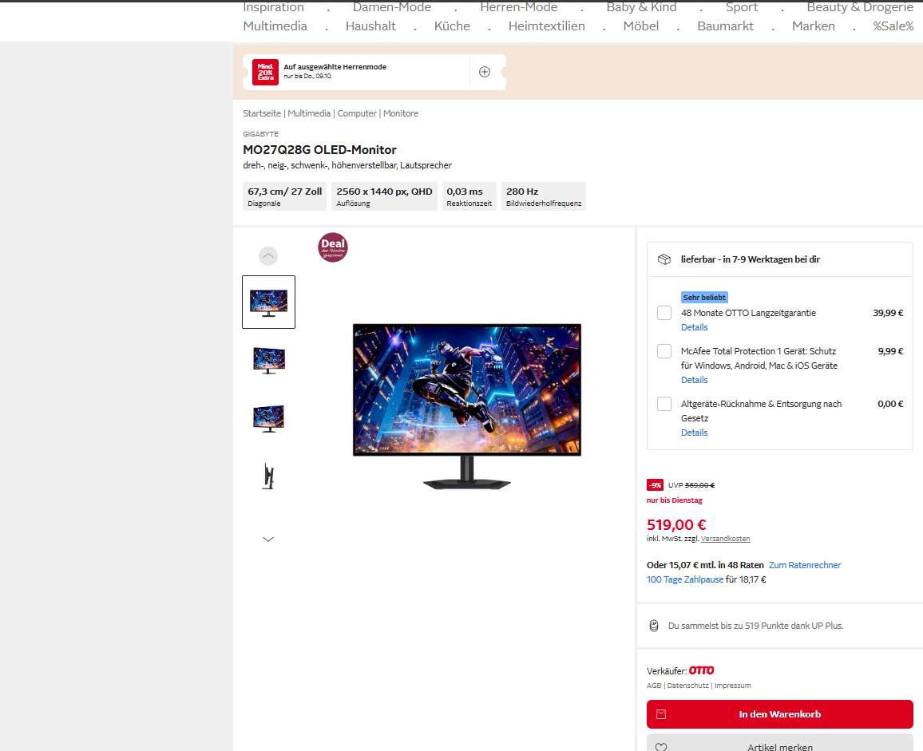923x751 pixels.
Task: Click the delivery package icon
Action: click(x=664, y=259)
